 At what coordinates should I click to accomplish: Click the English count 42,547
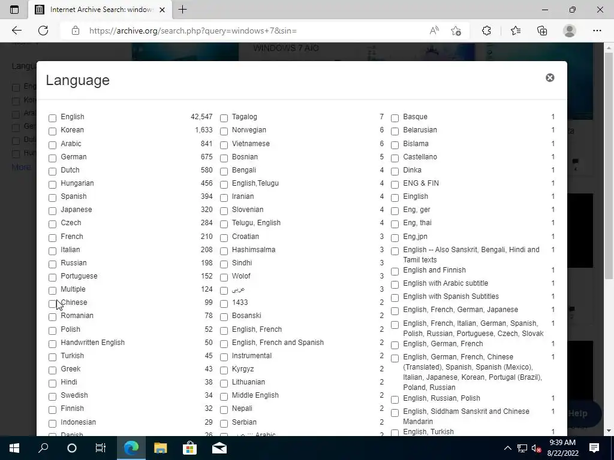[201, 117]
